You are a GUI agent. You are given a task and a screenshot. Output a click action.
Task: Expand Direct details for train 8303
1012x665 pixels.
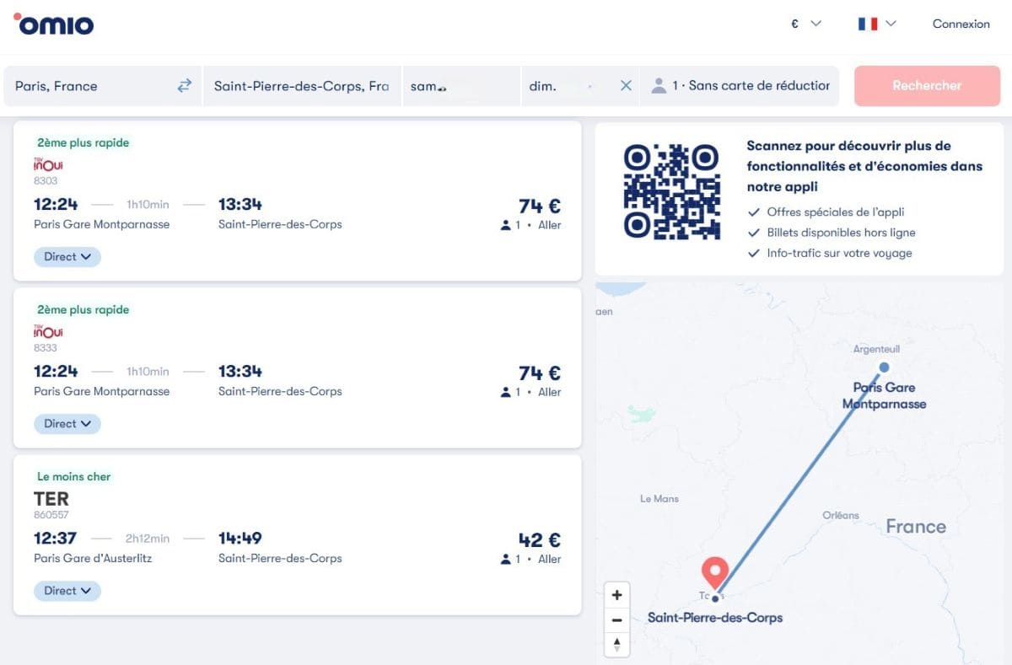[67, 256]
